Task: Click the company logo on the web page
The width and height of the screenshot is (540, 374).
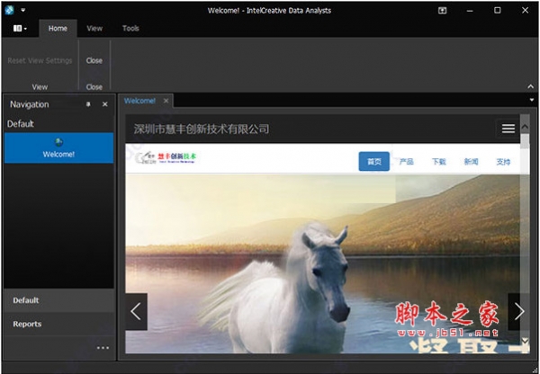Action: 166,158
